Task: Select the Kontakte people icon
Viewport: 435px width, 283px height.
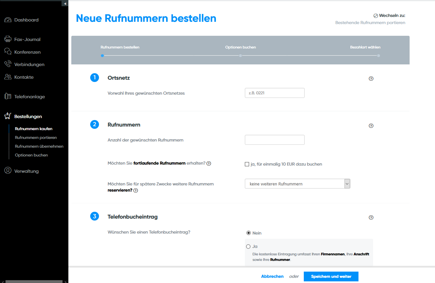Action: click(x=8, y=77)
